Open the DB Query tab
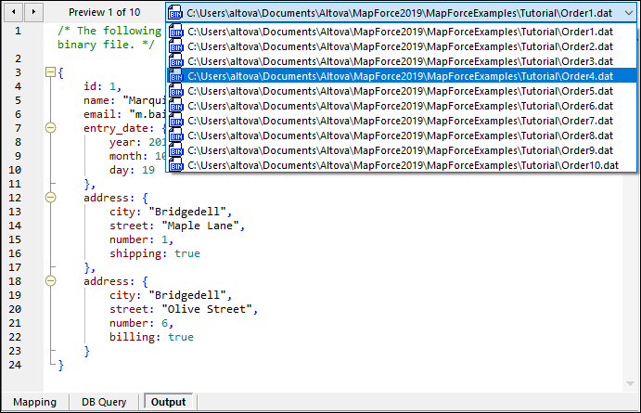The height and width of the screenshot is (413, 641). click(x=105, y=402)
